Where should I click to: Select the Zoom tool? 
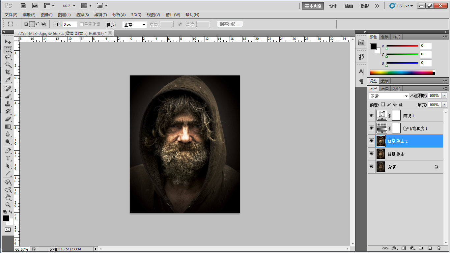[x=8, y=205]
